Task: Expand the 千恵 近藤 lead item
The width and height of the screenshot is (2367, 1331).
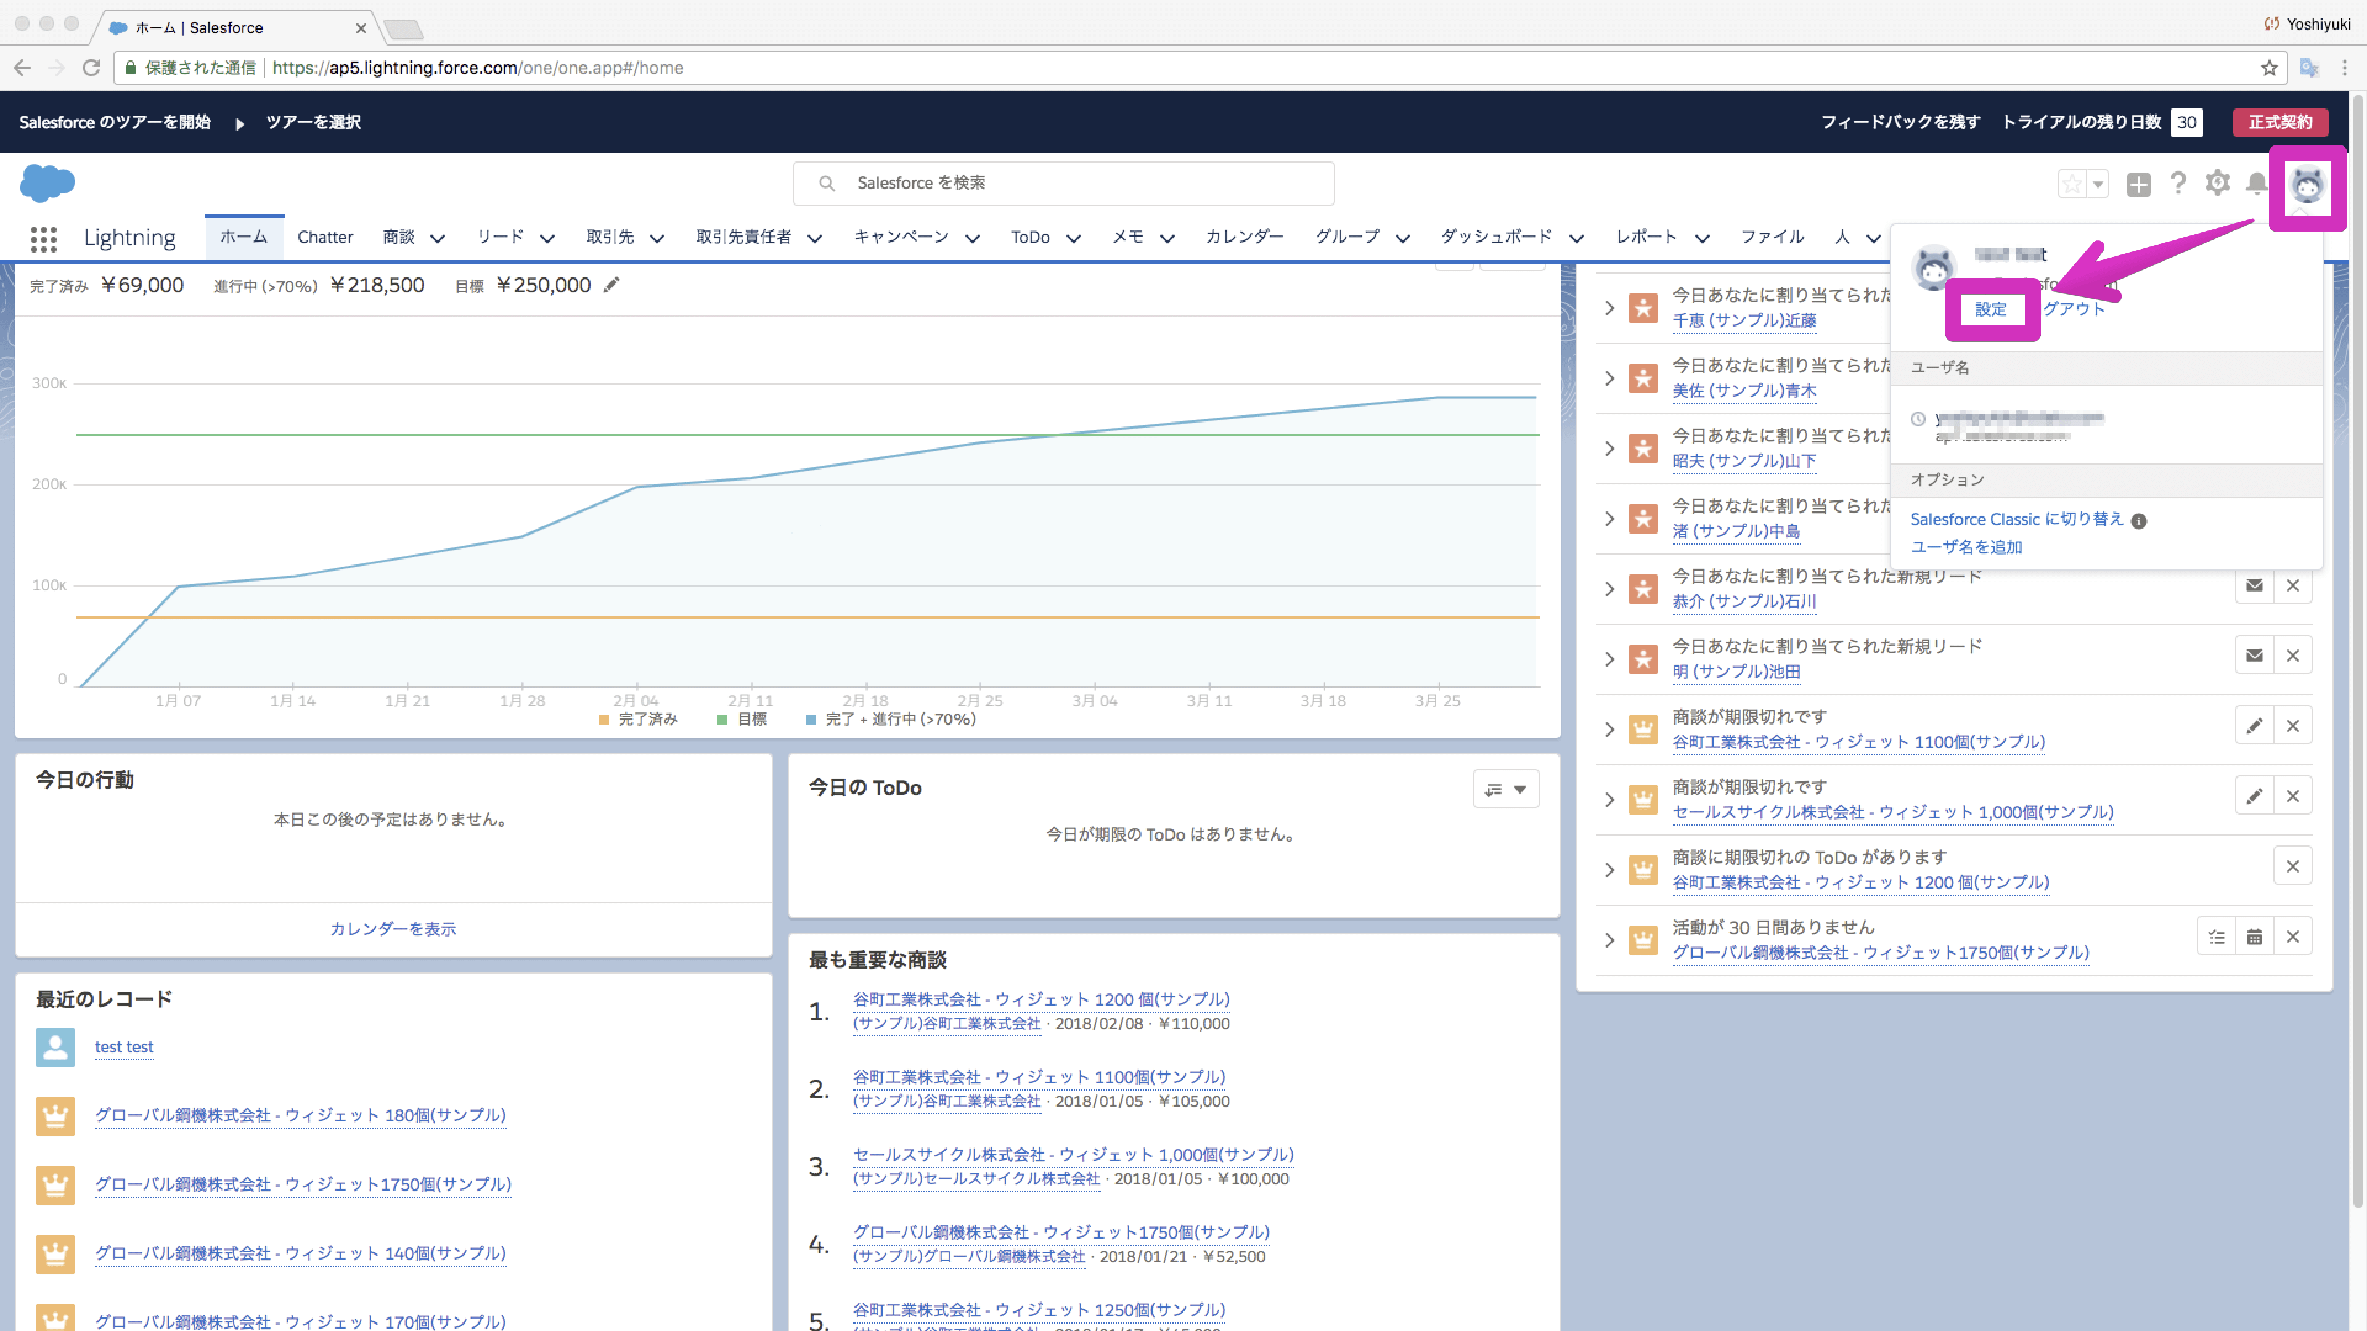Action: point(1609,309)
